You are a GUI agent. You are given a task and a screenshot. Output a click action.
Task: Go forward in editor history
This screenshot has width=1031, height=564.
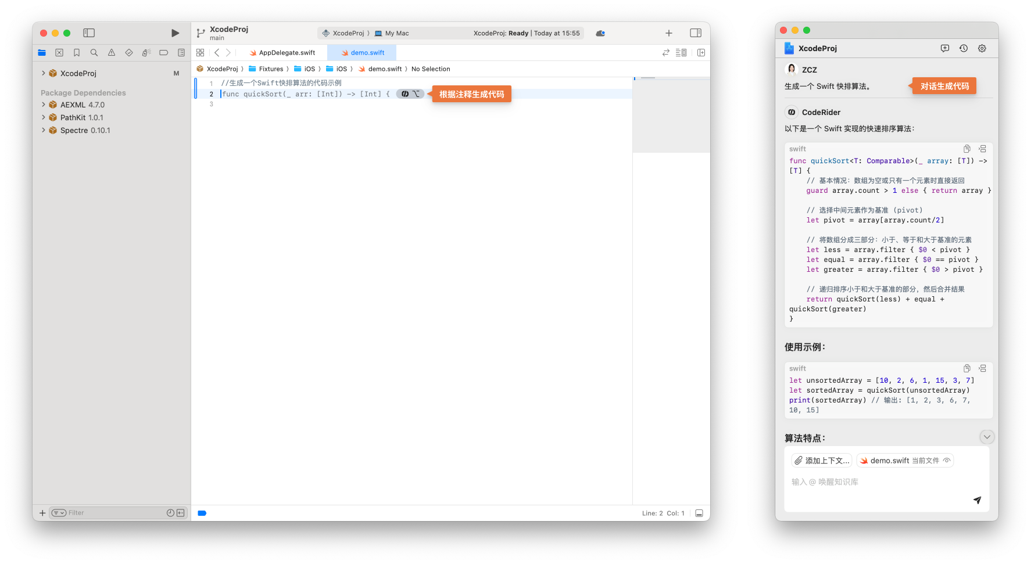click(x=228, y=53)
